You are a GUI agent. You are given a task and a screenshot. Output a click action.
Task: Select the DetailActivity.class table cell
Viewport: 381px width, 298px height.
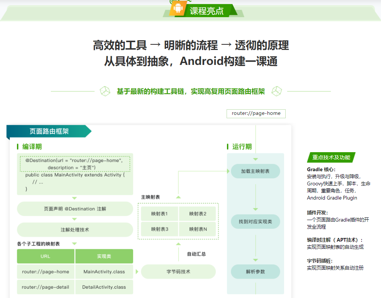tap(104, 287)
